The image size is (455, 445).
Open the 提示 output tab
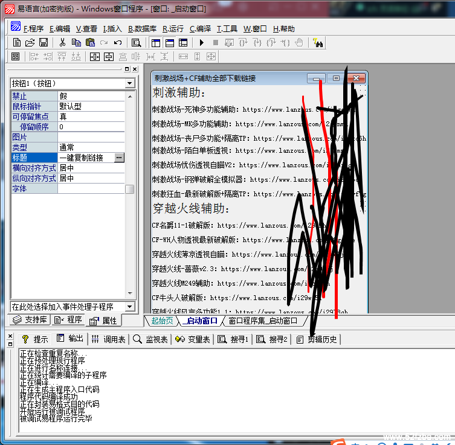[34, 339]
